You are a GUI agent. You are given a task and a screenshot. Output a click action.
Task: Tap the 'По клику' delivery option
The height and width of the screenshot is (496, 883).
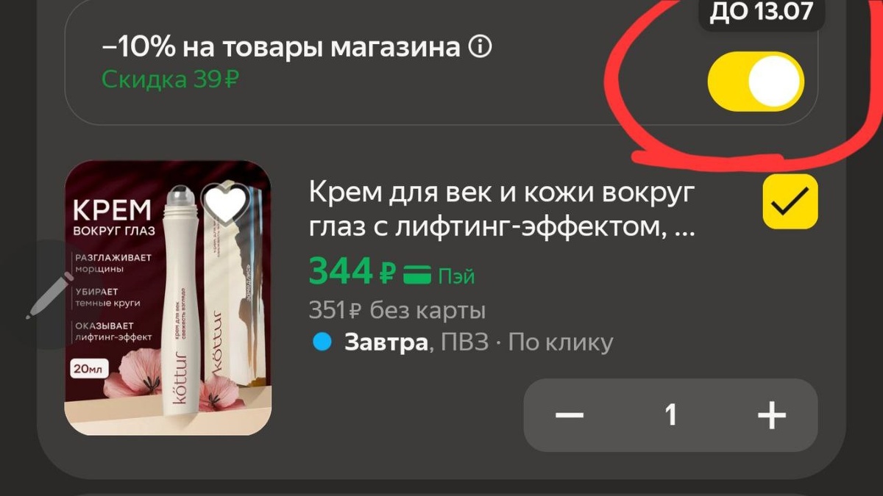click(561, 343)
